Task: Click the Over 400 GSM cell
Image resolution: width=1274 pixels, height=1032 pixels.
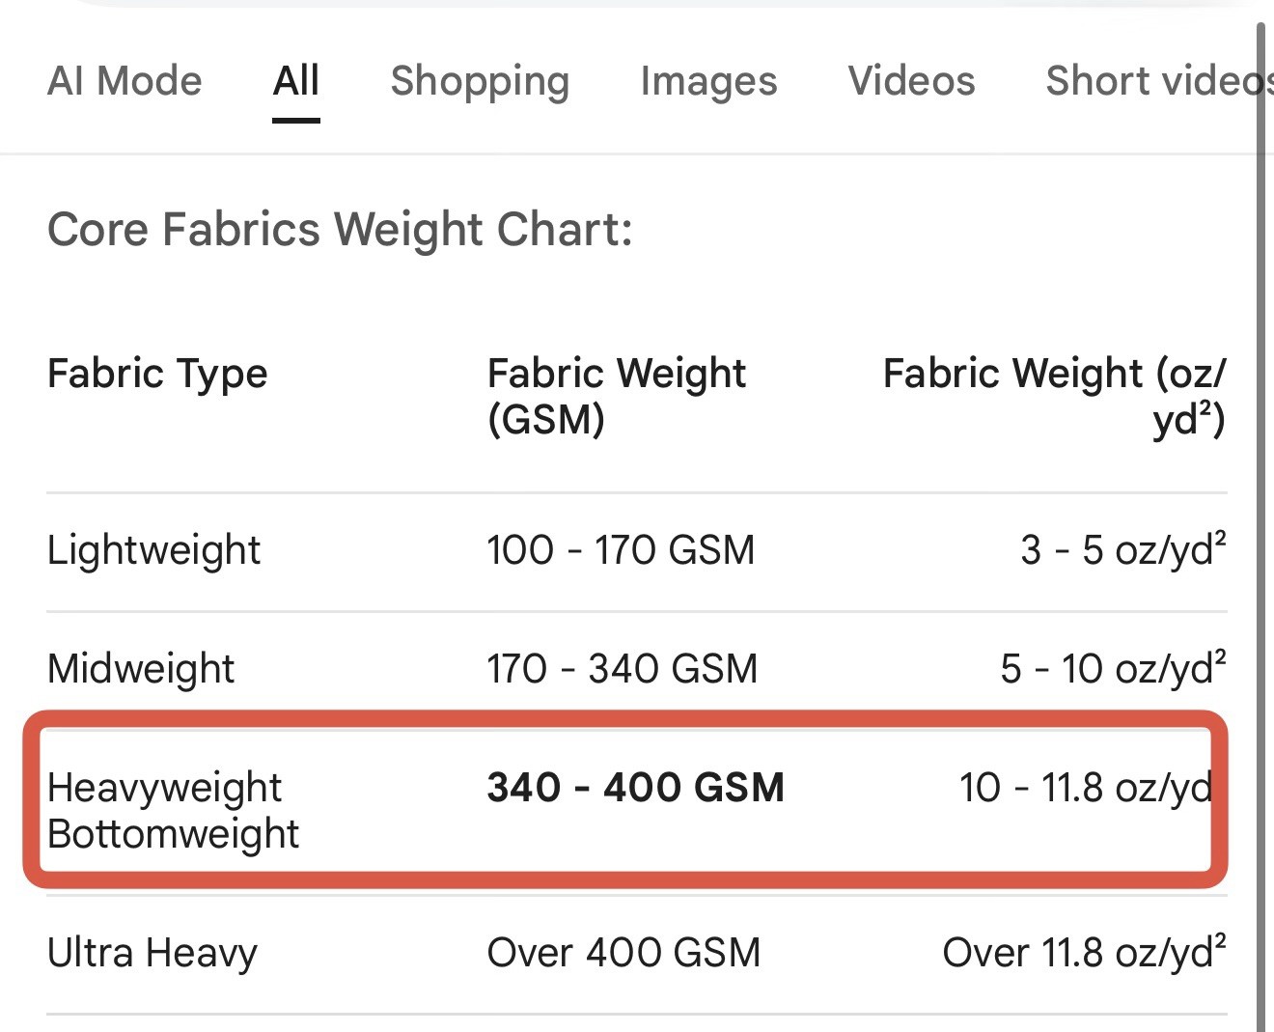Action: pyautogui.click(x=623, y=953)
